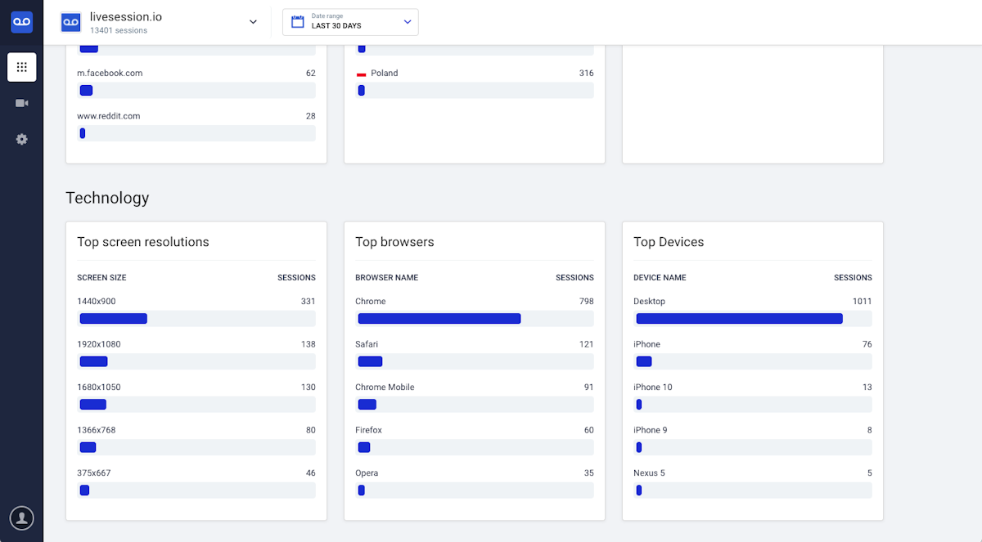This screenshot has height=542, width=982.
Task: Click the Poland flag icon
Action: point(361,74)
